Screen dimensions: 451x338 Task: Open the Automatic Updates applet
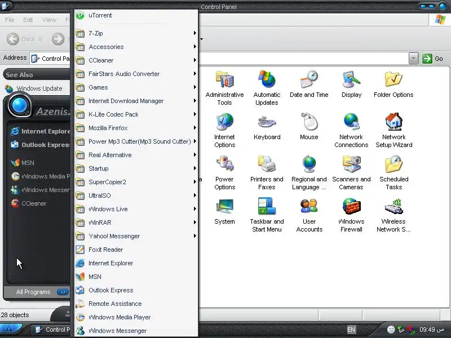pos(267,88)
